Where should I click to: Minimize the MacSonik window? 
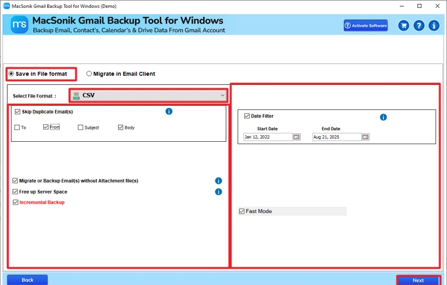coord(402,6)
